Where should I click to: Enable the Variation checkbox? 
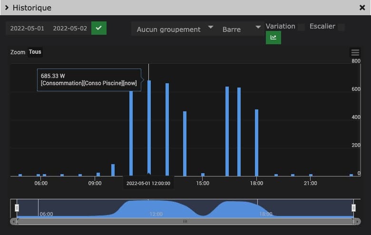(x=302, y=27)
